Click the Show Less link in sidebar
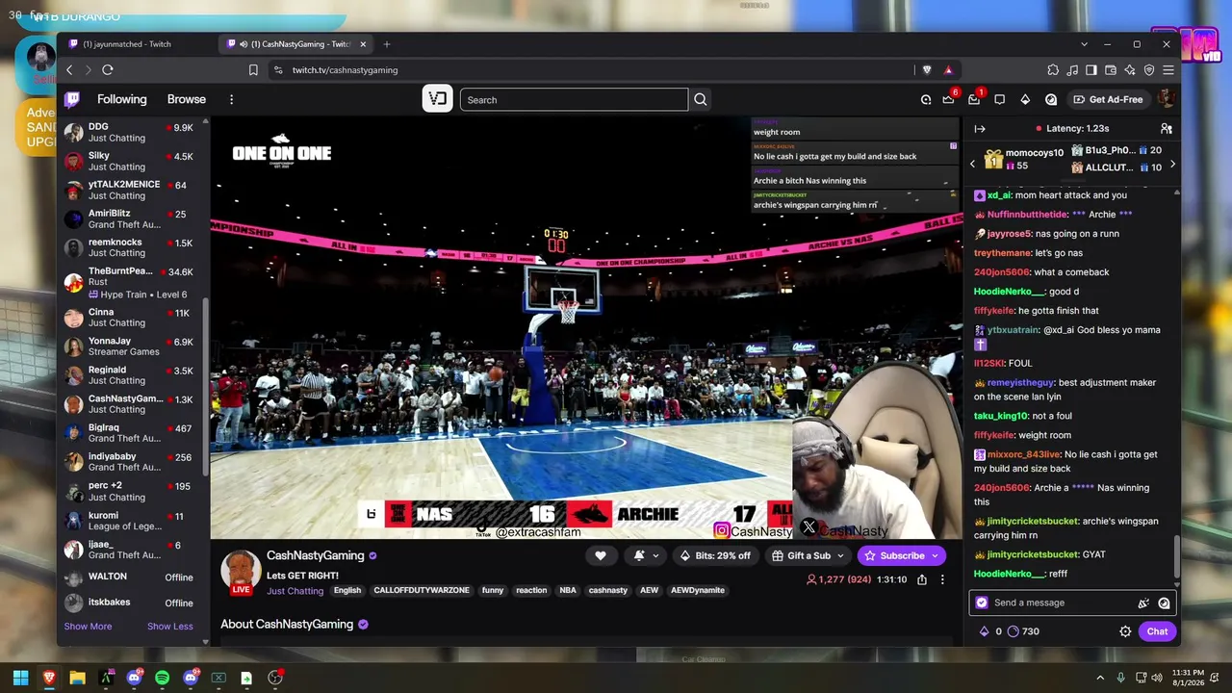1232x693 pixels. tap(170, 627)
